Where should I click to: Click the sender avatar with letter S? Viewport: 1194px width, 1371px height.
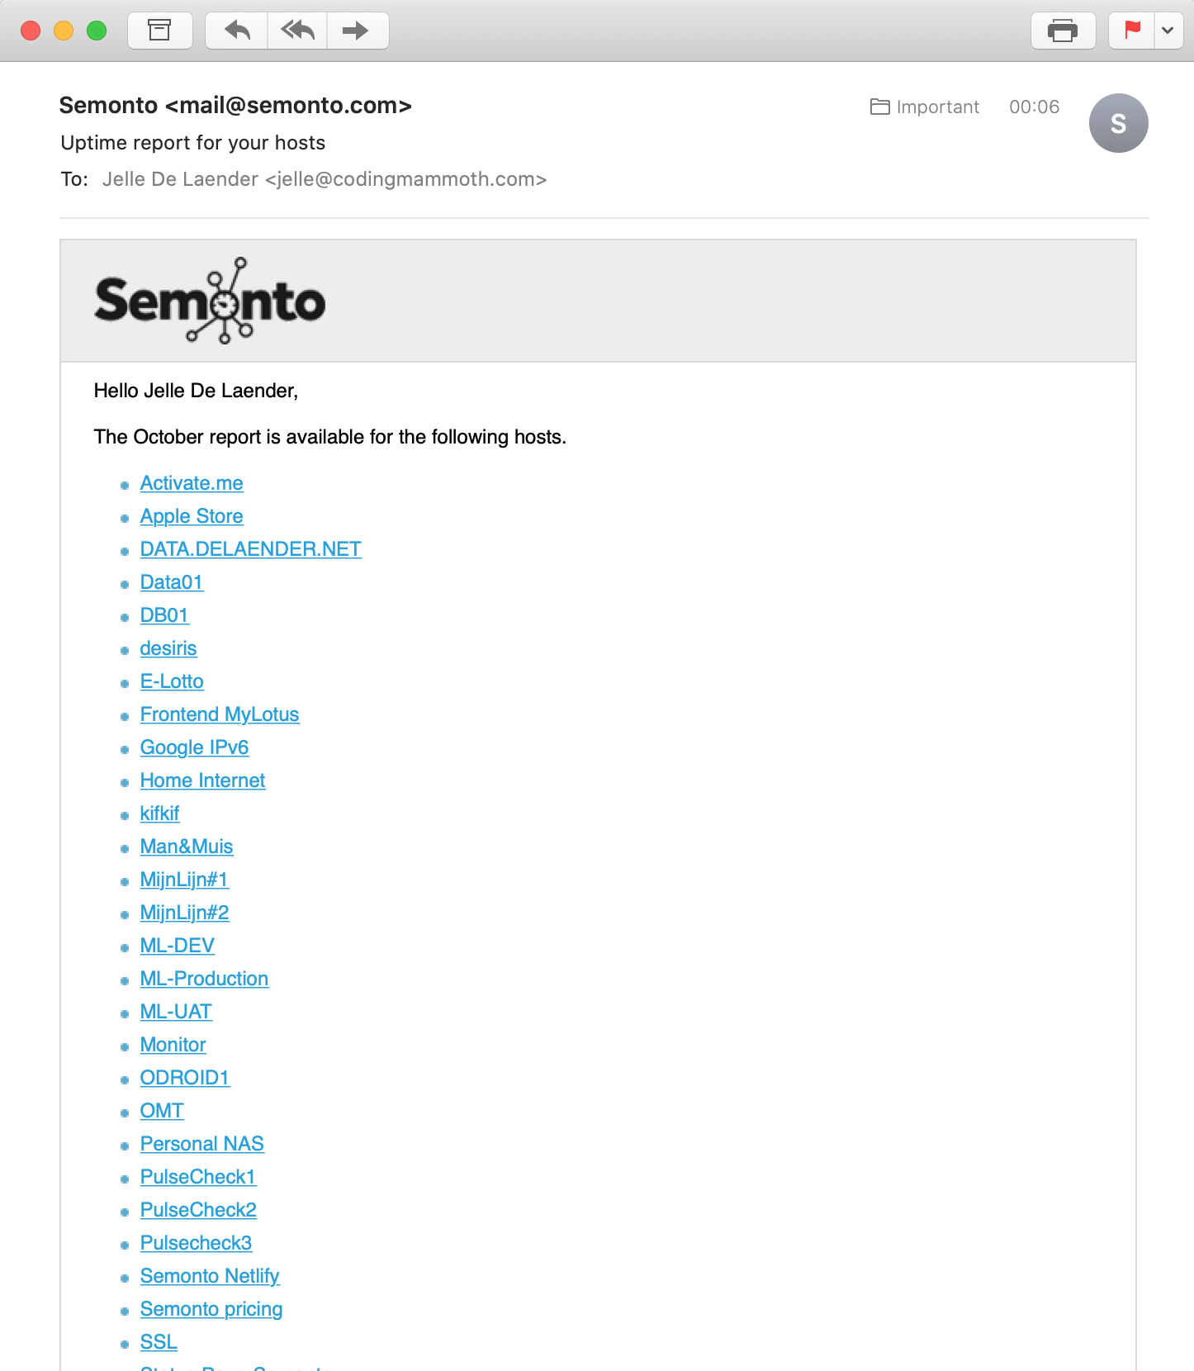pos(1118,123)
